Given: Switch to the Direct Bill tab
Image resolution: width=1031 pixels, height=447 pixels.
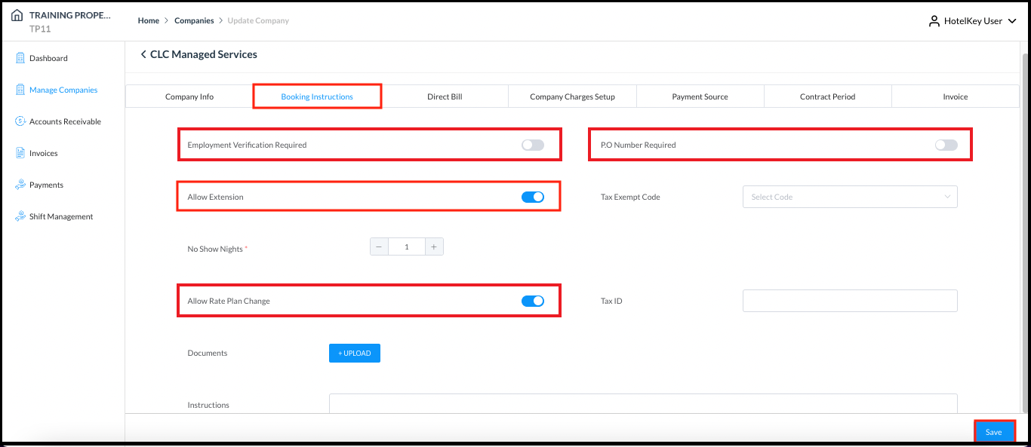Looking at the screenshot, I should 445,96.
